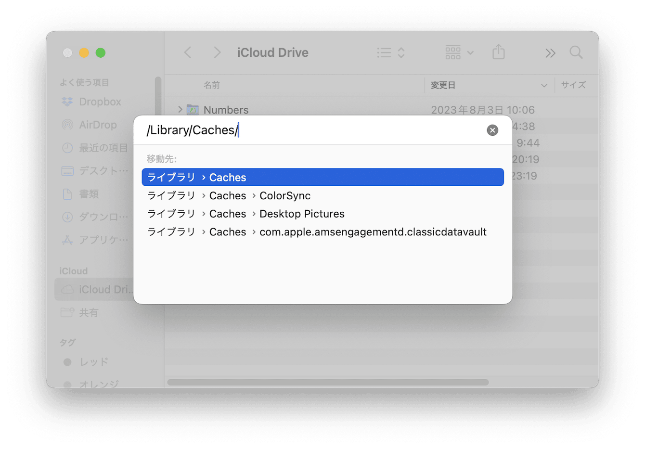This screenshot has height=449, width=645.
Task: Open 共有 in the sidebar
Action: pyautogui.click(x=80, y=313)
